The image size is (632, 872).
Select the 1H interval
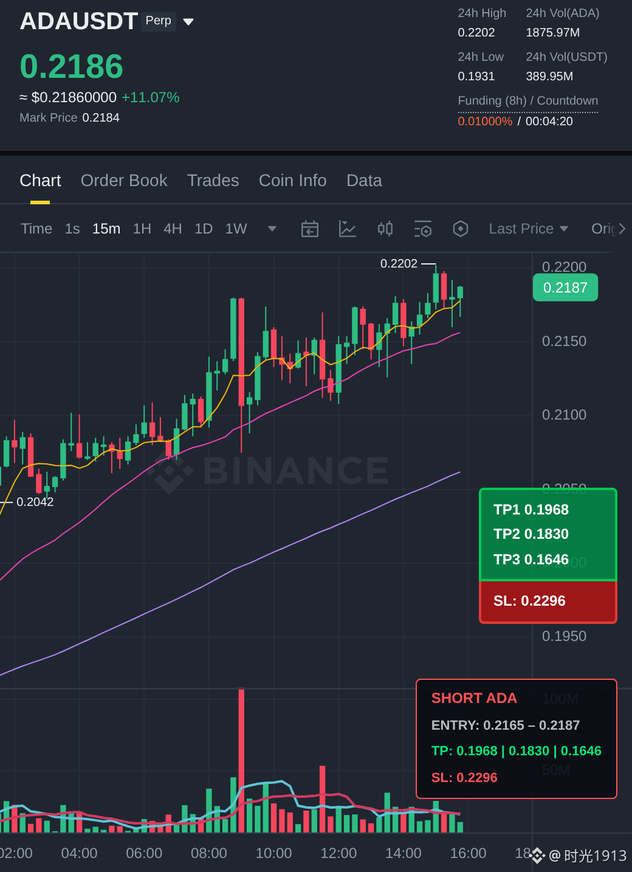coord(142,229)
